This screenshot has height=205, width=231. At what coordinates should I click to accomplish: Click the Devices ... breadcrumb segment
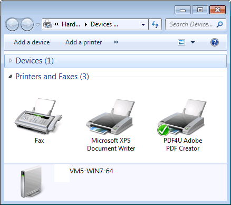[104, 24]
